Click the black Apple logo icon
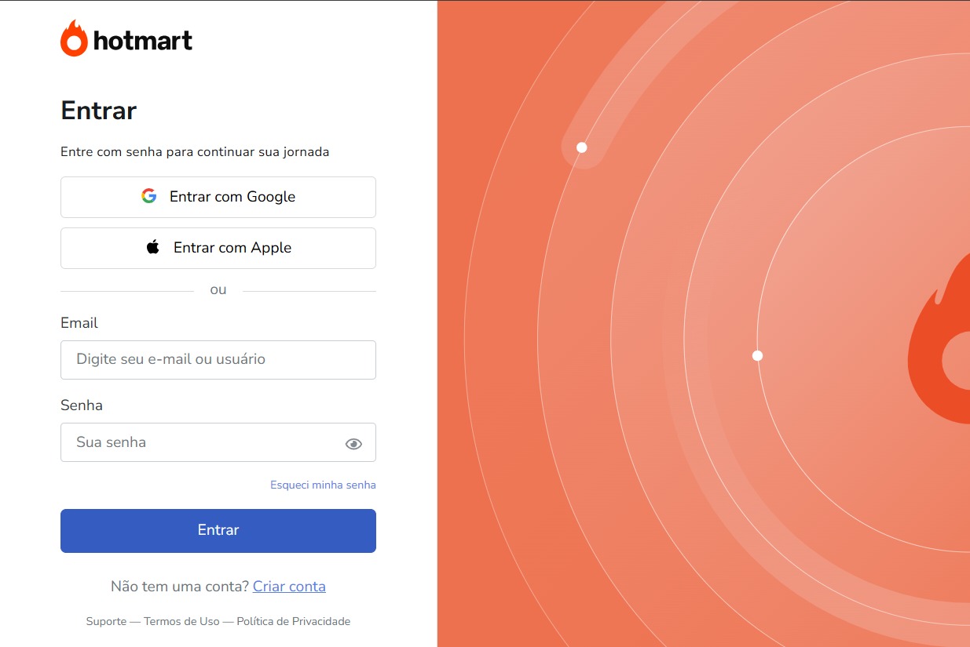970x647 pixels. coord(153,247)
